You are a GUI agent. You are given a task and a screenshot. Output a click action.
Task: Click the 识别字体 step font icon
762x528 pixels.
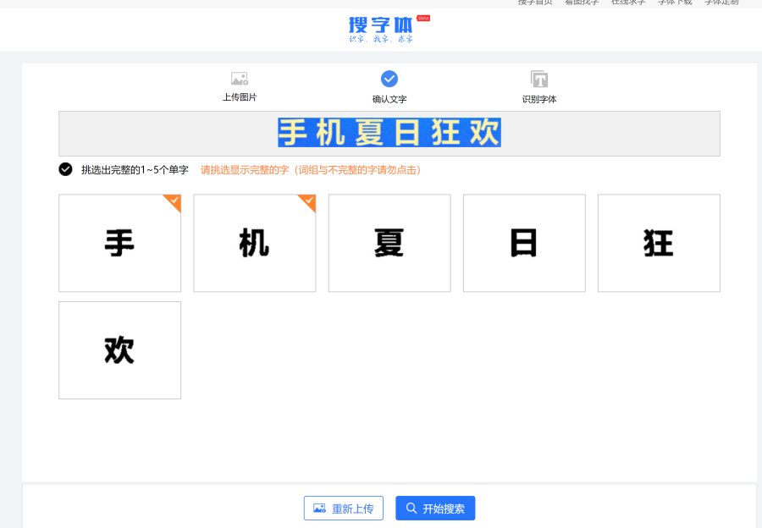pyautogui.click(x=539, y=79)
